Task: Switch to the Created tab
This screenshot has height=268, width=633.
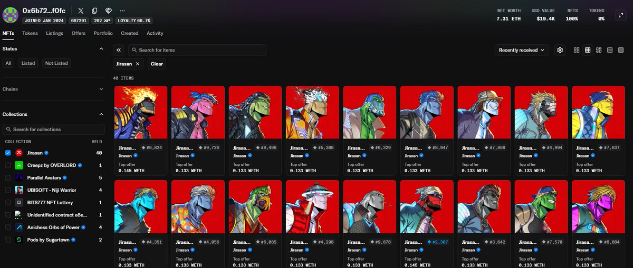Action: pyautogui.click(x=130, y=33)
